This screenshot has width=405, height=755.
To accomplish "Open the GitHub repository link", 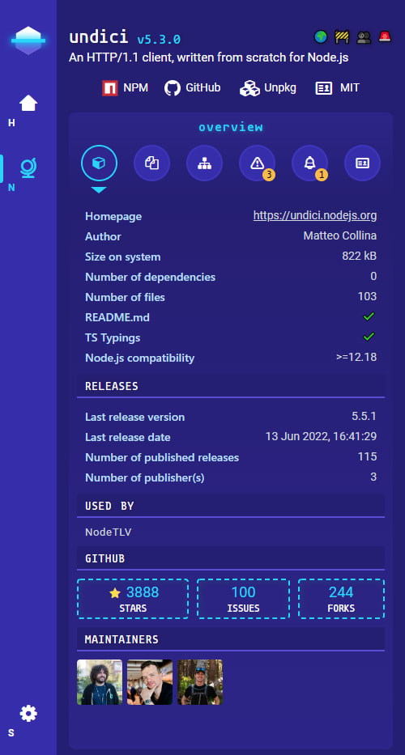I will [x=193, y=88].
